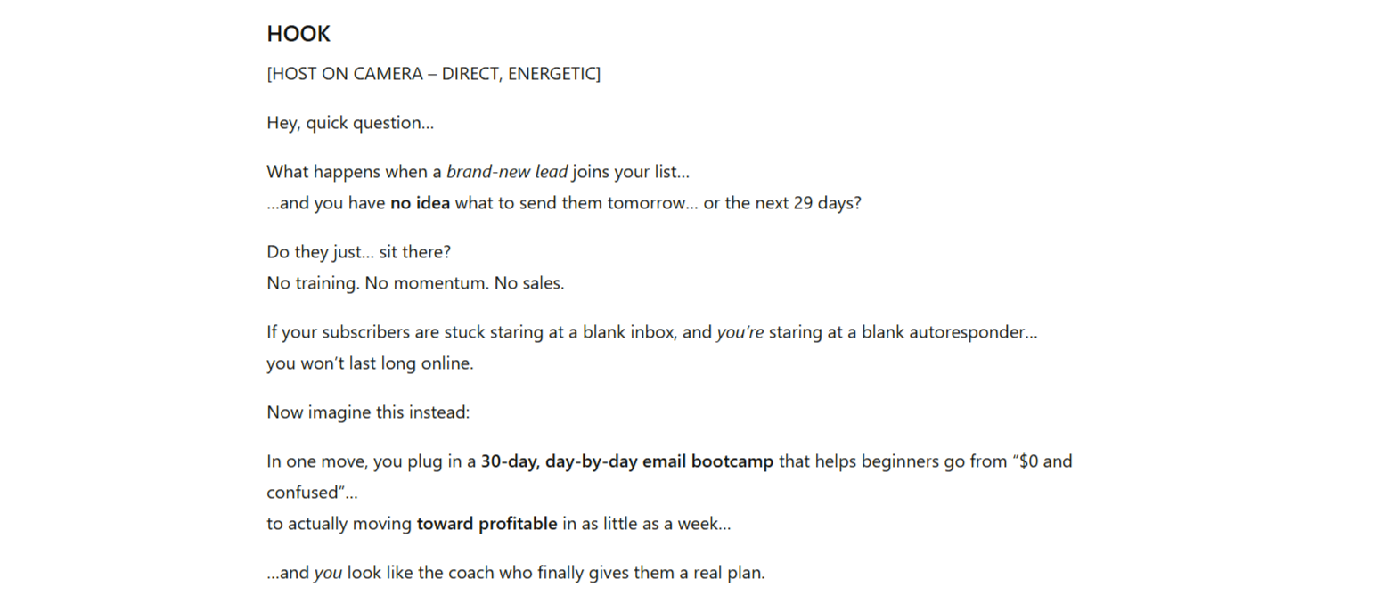Click the "No training. No momentum. No sales." line
This screenshot has width=1390, height=595.
click(x=415, y=283)
